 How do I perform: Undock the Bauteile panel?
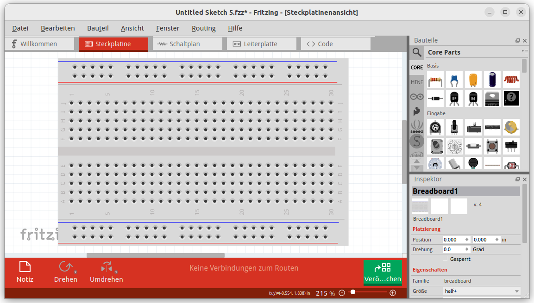518,40
